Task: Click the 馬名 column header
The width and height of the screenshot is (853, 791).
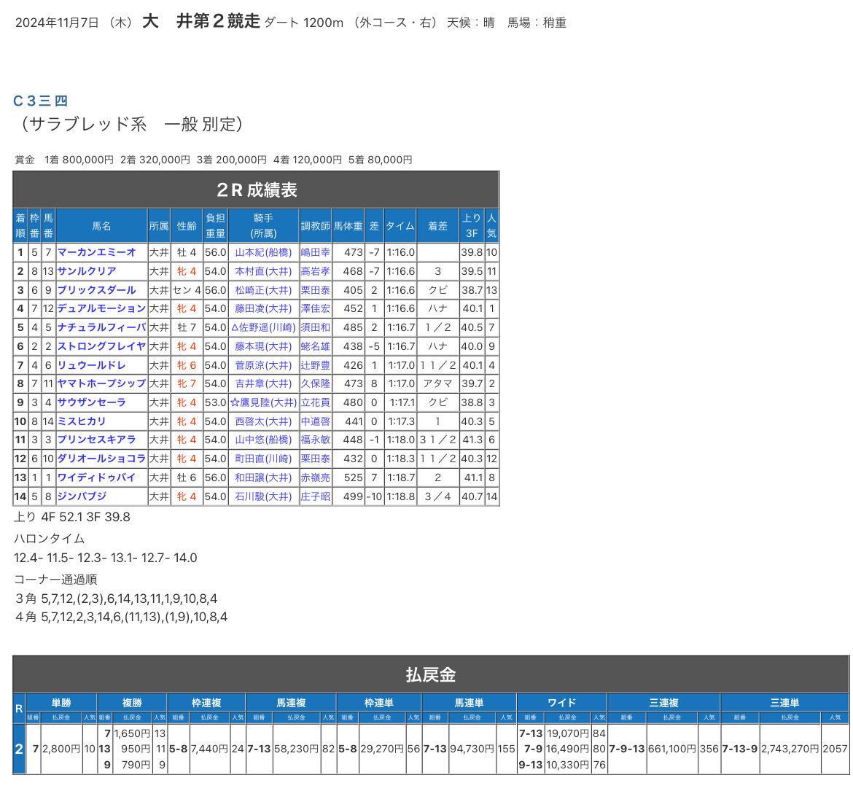Action: coord(101,226)
